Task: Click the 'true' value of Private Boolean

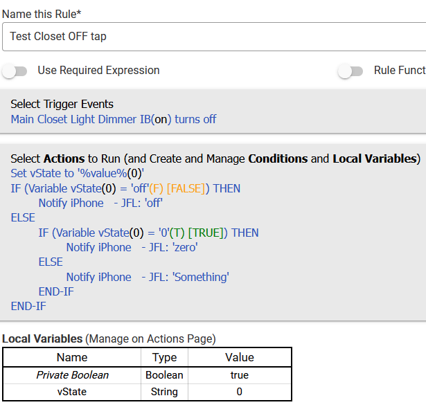Action: pos(240,375)
